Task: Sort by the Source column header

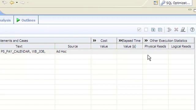Action: click(73, 46)
